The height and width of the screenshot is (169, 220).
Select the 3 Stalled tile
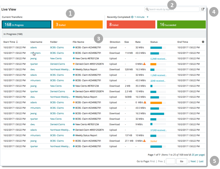point(78,25)
